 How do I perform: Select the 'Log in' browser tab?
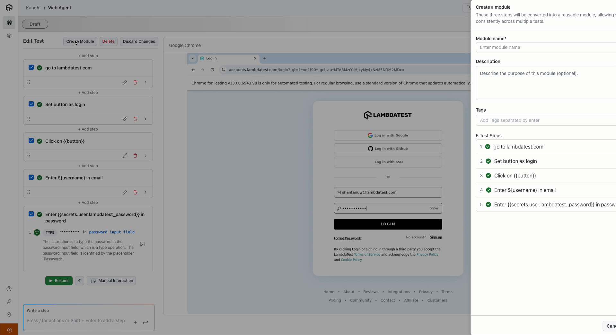pyautogui.click(x=225, y=59)
